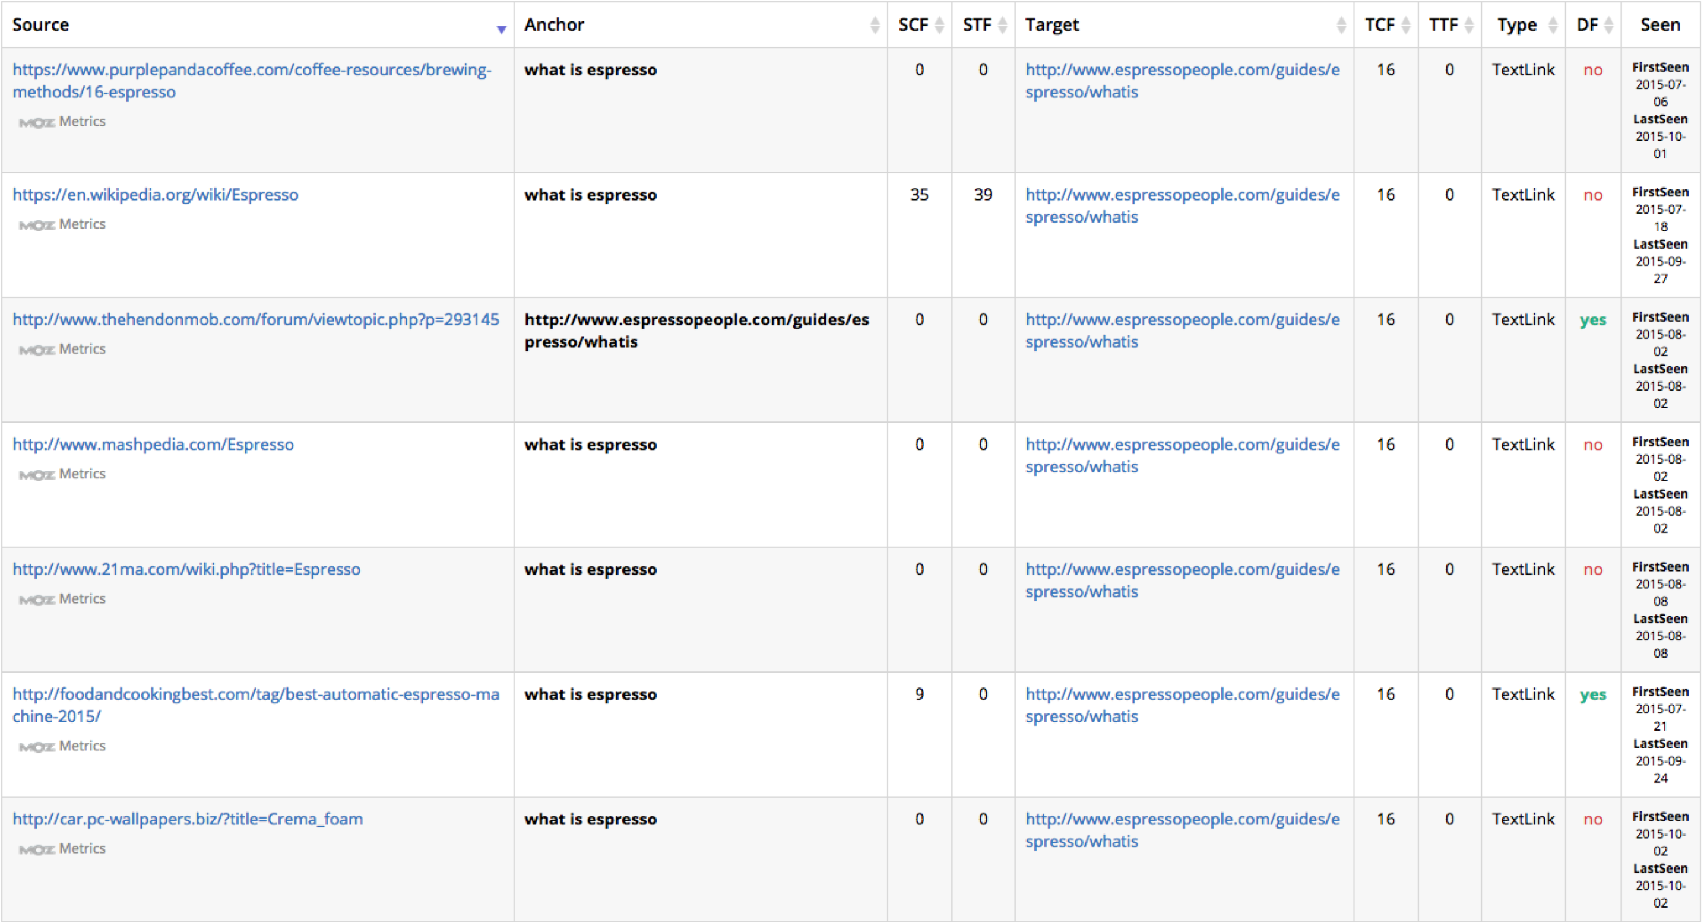Select STF value 39

983,195
